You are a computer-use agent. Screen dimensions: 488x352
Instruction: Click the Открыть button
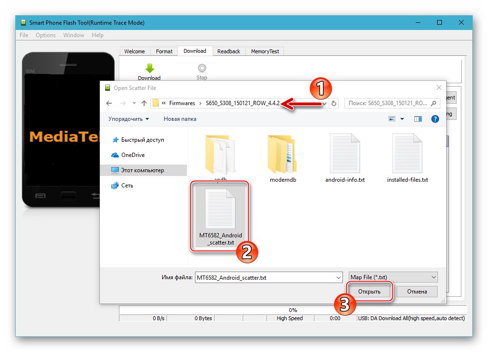click(x=369, y=292)
